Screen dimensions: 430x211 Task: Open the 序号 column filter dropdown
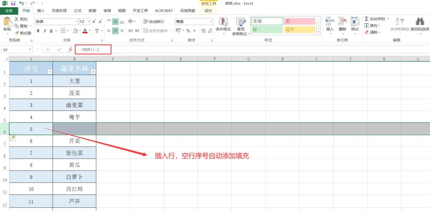click(x=50, y=72)
